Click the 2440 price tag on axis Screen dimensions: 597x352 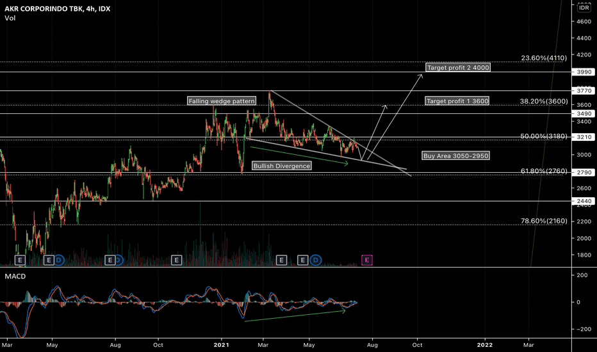(584, 201)
